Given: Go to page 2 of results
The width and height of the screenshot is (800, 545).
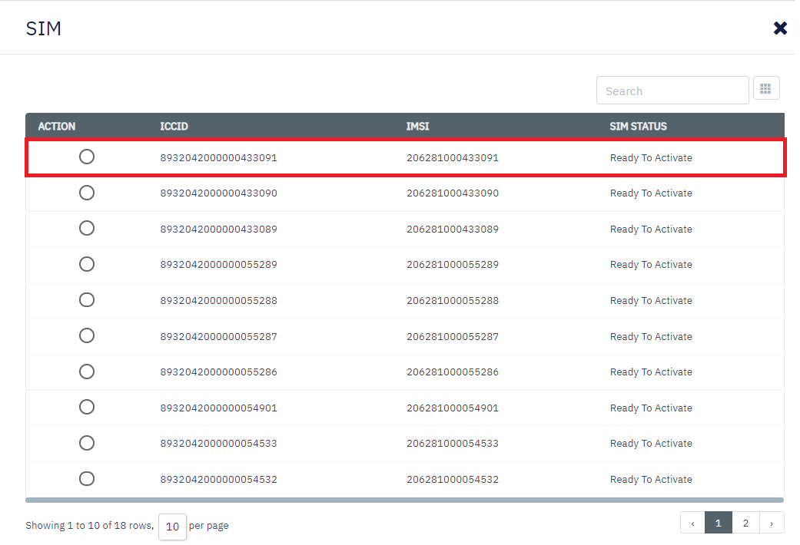Looking at the screenshot, I should pos(745,524).
